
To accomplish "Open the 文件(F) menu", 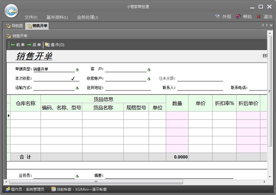I will pos(31,17).
